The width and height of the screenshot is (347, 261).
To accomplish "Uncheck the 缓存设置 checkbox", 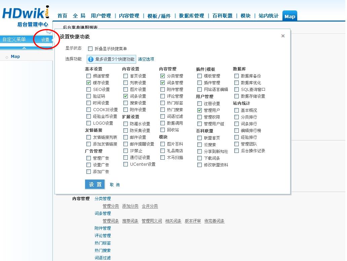I will (88, 83).
